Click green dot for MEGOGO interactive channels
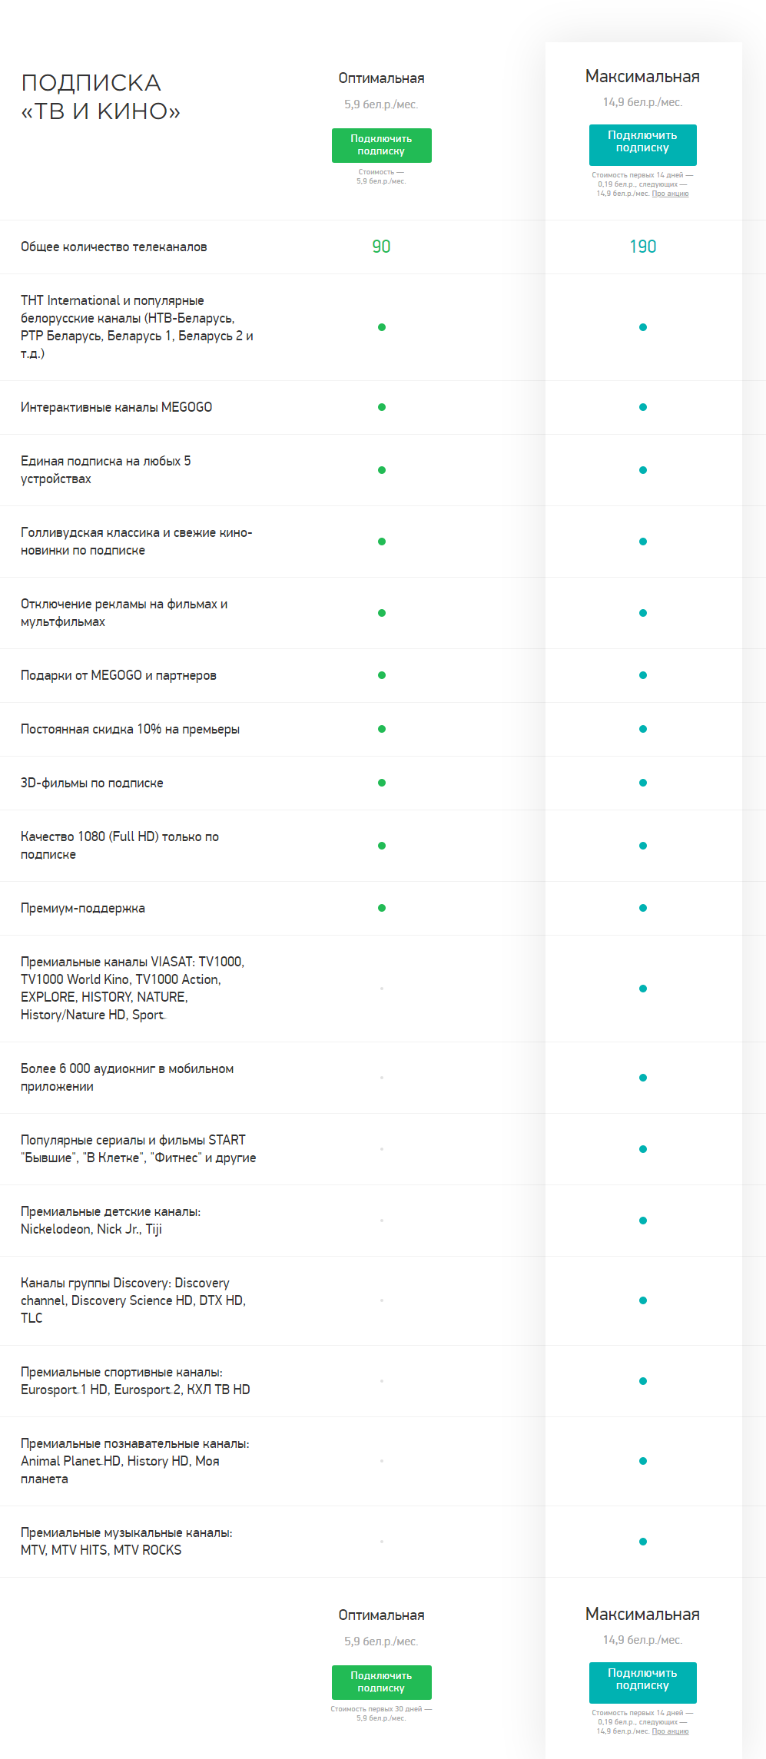Viewport: 766px width, 1759px height. 382,407
